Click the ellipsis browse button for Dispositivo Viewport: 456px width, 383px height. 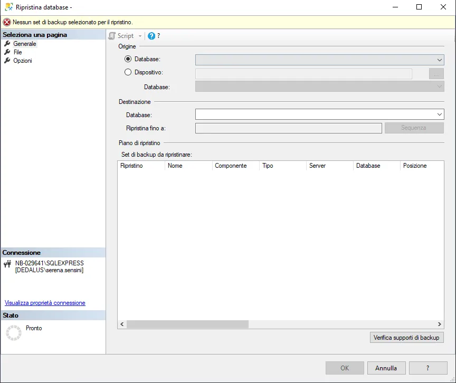(436, 74)
